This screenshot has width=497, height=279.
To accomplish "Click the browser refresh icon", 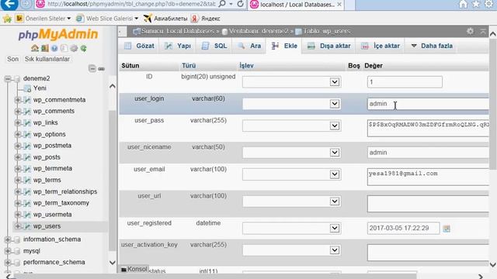I will [240, 4].
